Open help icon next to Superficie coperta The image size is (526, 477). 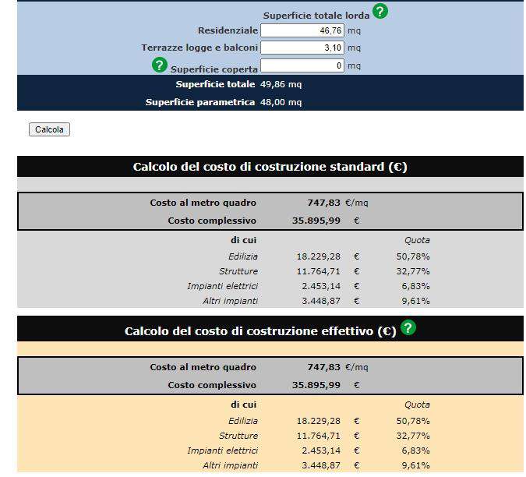(x=160, y=65)
